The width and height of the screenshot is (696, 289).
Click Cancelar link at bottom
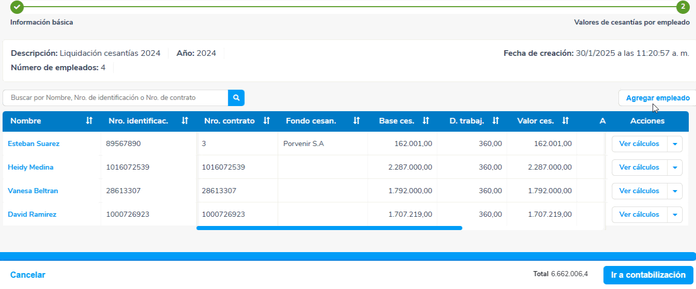[x=28, y=275]
